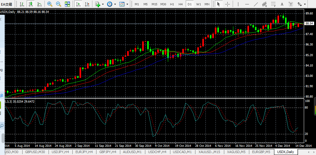Click the 6 Nov 2014 date label

point(223,146)
